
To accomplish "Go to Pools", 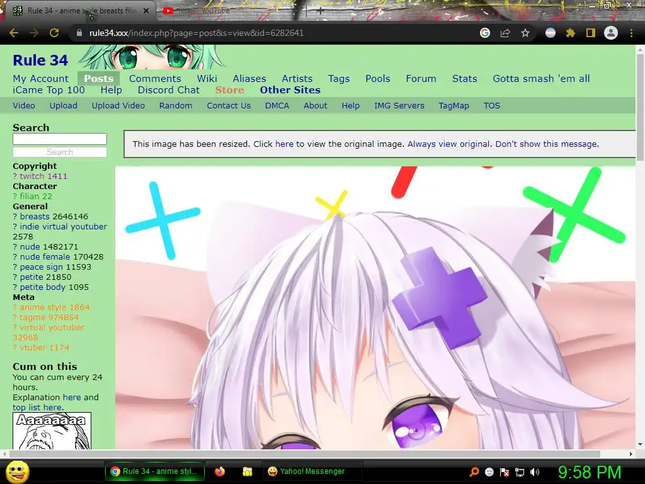I will click(378, 79).
